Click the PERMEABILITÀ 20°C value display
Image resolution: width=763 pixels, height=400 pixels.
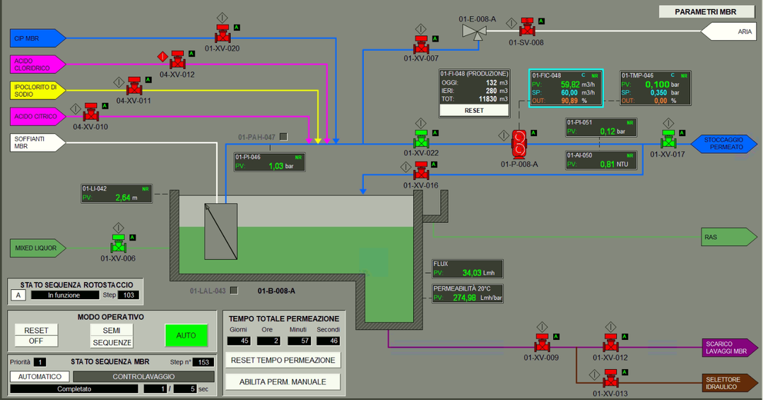[468, 294]
